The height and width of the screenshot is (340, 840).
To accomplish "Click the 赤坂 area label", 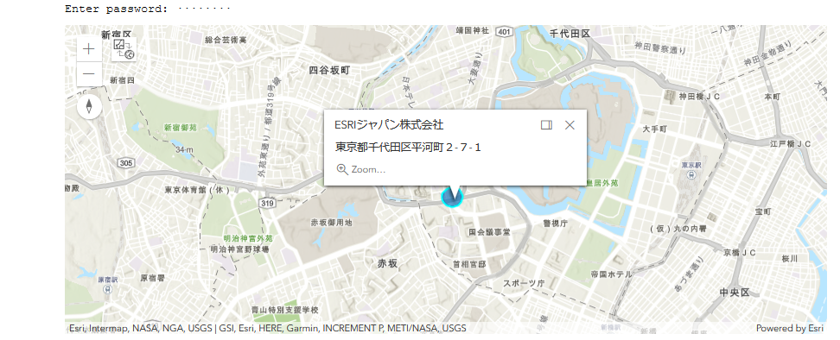I will tap(388, 263).
